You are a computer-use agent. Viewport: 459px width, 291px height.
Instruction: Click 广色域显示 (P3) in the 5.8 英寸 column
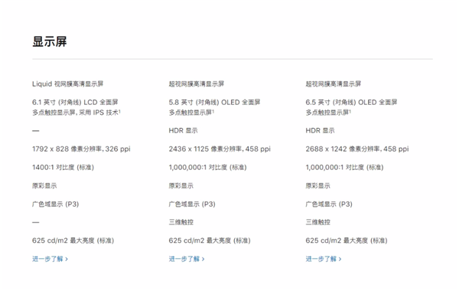coord(192,204)
